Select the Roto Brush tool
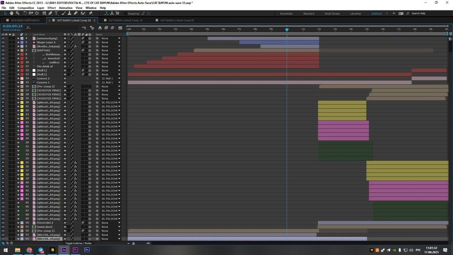453x255 pixels. pyautogui.click(x=83, y=13)
